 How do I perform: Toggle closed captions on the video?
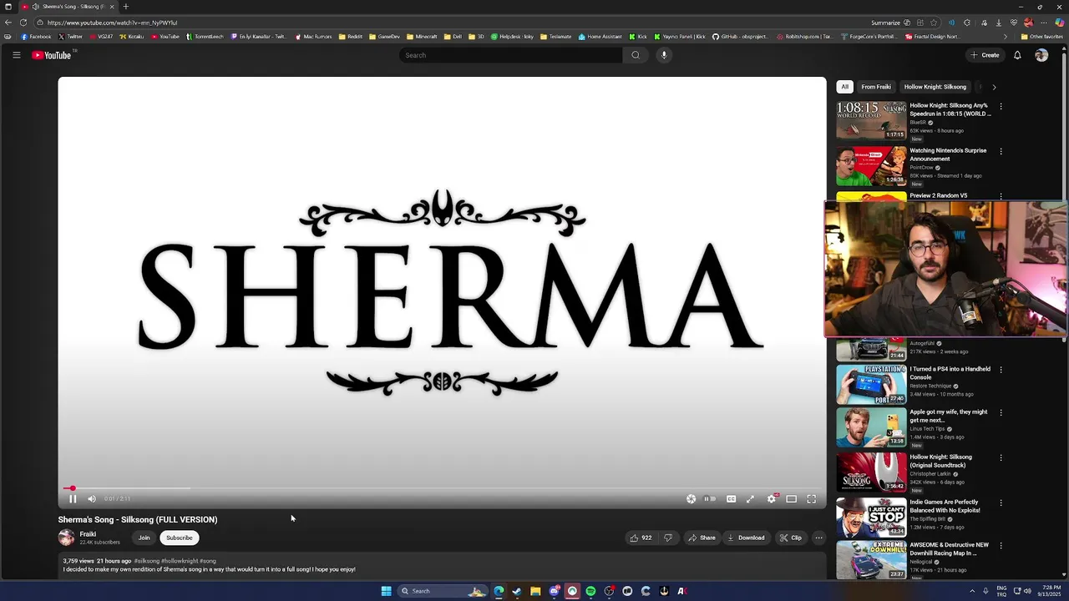pos(731,499)
